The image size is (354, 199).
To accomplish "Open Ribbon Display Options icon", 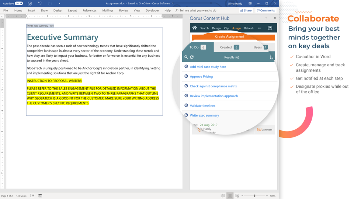I will (250, 3).
